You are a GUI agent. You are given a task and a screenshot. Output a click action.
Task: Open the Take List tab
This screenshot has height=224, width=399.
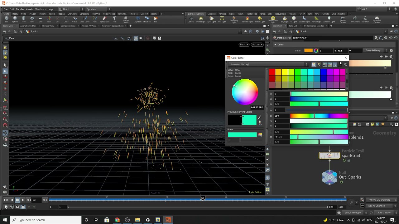(x=293, y=26)
